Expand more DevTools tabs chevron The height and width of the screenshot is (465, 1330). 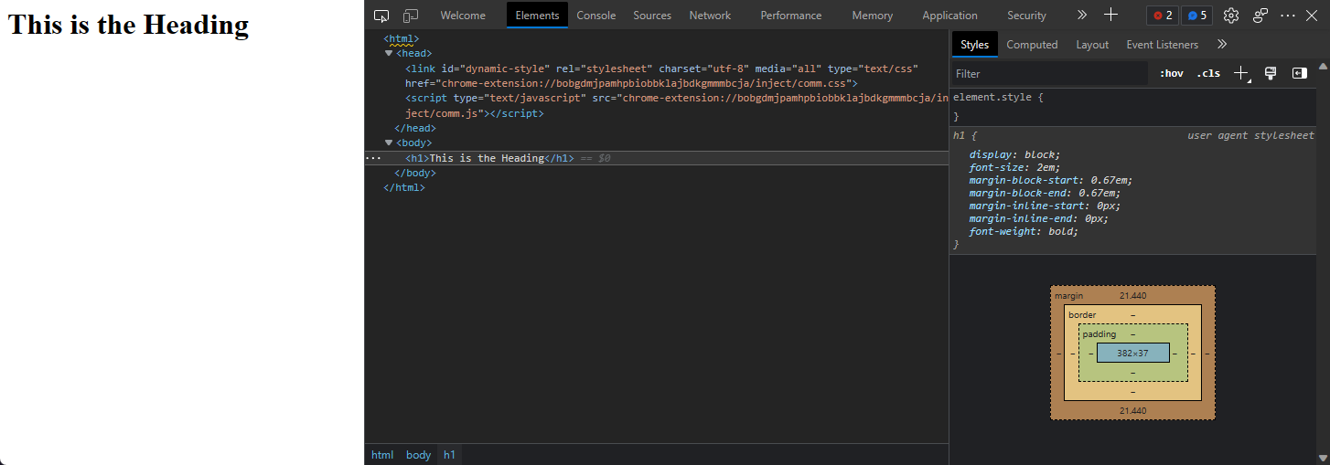(1082, 16)
